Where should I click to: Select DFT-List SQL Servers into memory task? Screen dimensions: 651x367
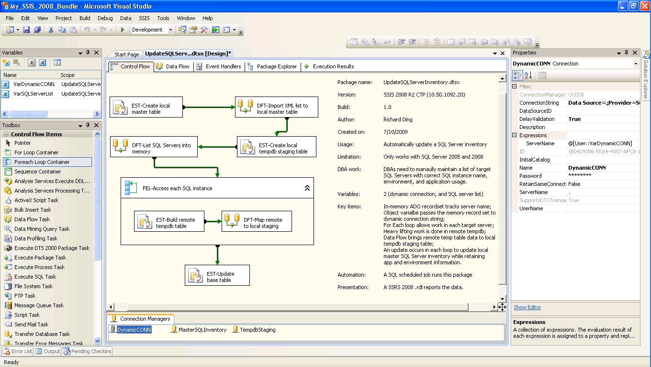[154, 147]
